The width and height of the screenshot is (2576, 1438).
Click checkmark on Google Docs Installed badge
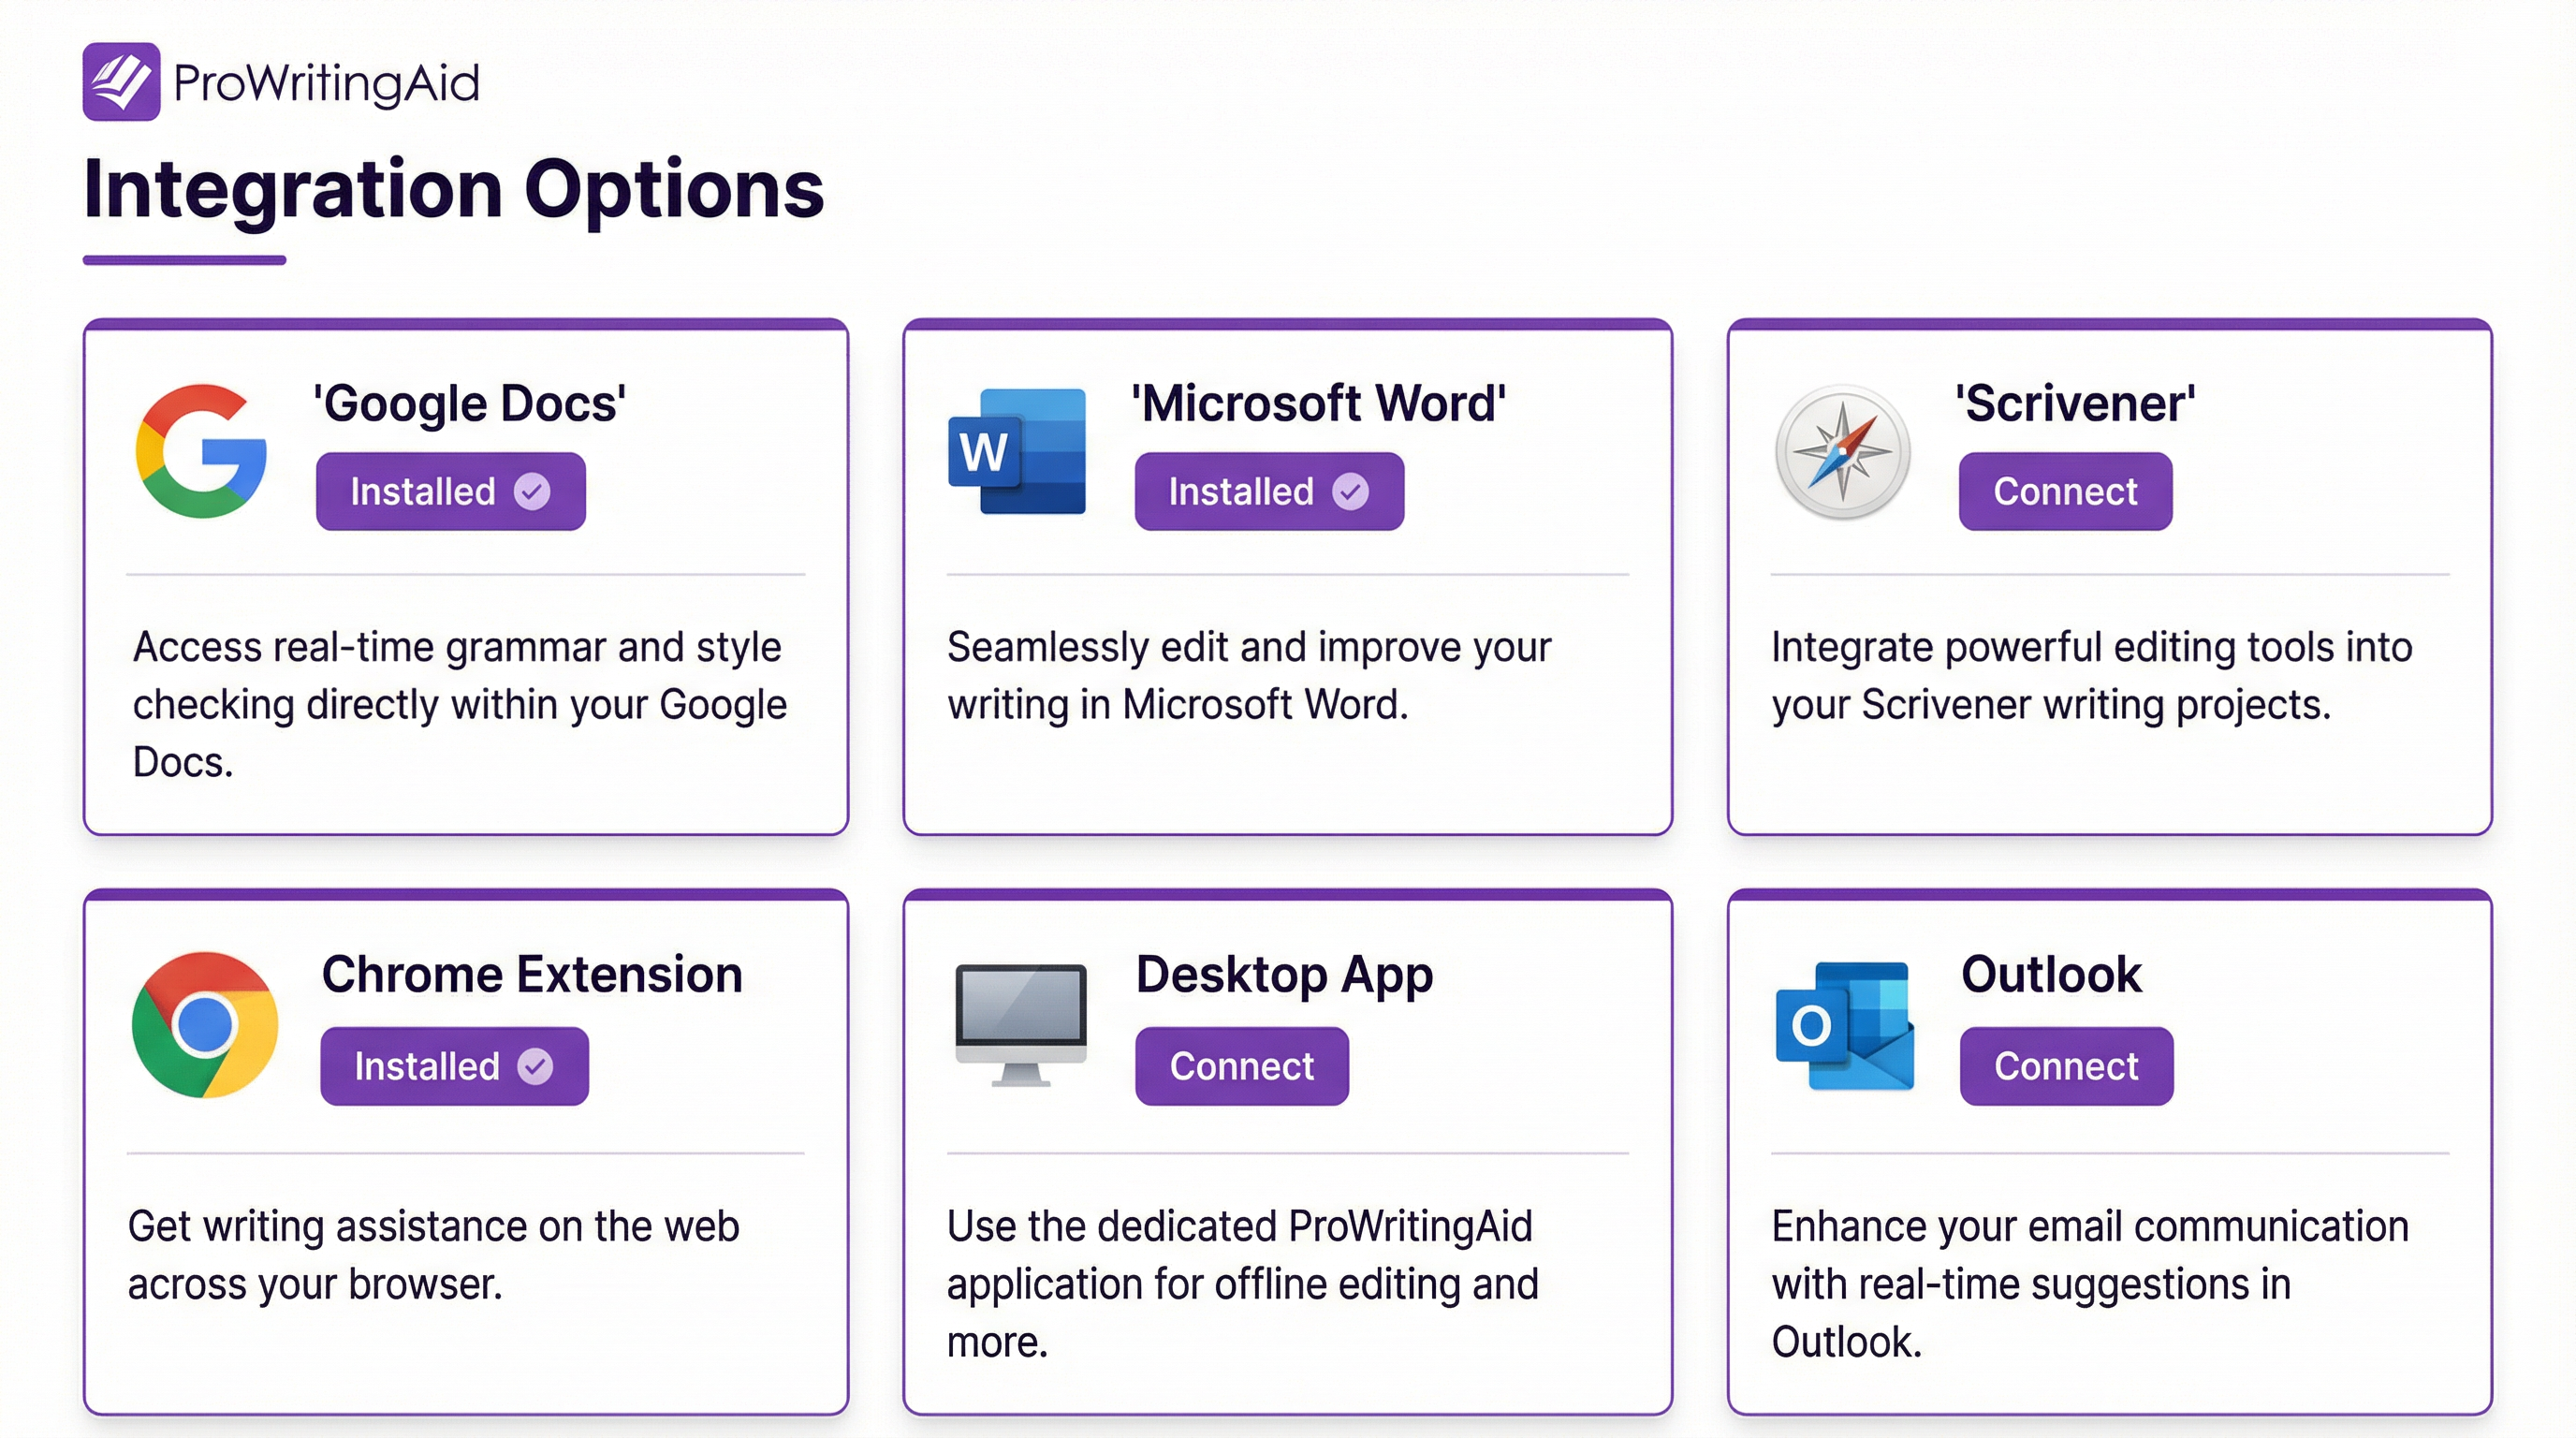[x=532, y=491]
